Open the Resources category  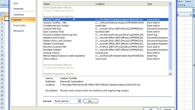coord(19,31)
